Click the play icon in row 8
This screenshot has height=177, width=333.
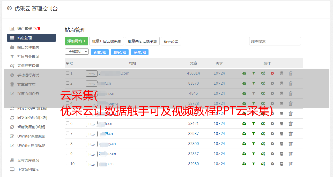[x=272, y=144]
